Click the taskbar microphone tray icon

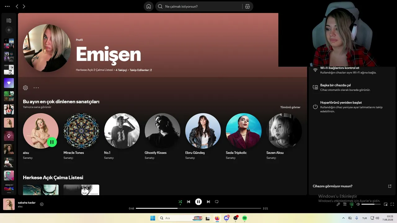click(357, 218)
